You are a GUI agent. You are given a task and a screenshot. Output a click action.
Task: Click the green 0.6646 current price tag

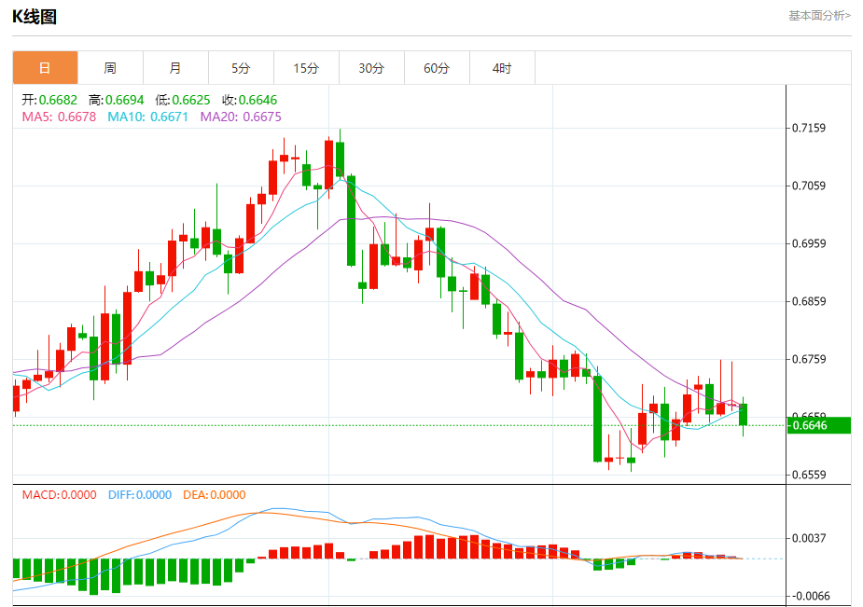coord(819,425)
